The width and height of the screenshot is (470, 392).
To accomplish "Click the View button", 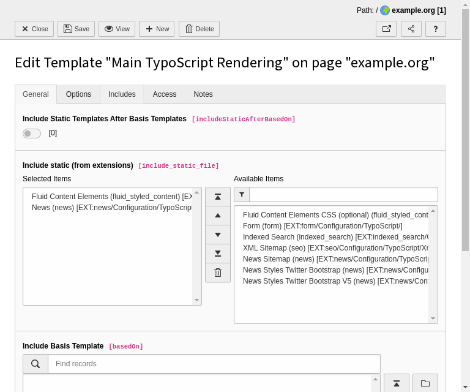I will (x=117, y=29).
